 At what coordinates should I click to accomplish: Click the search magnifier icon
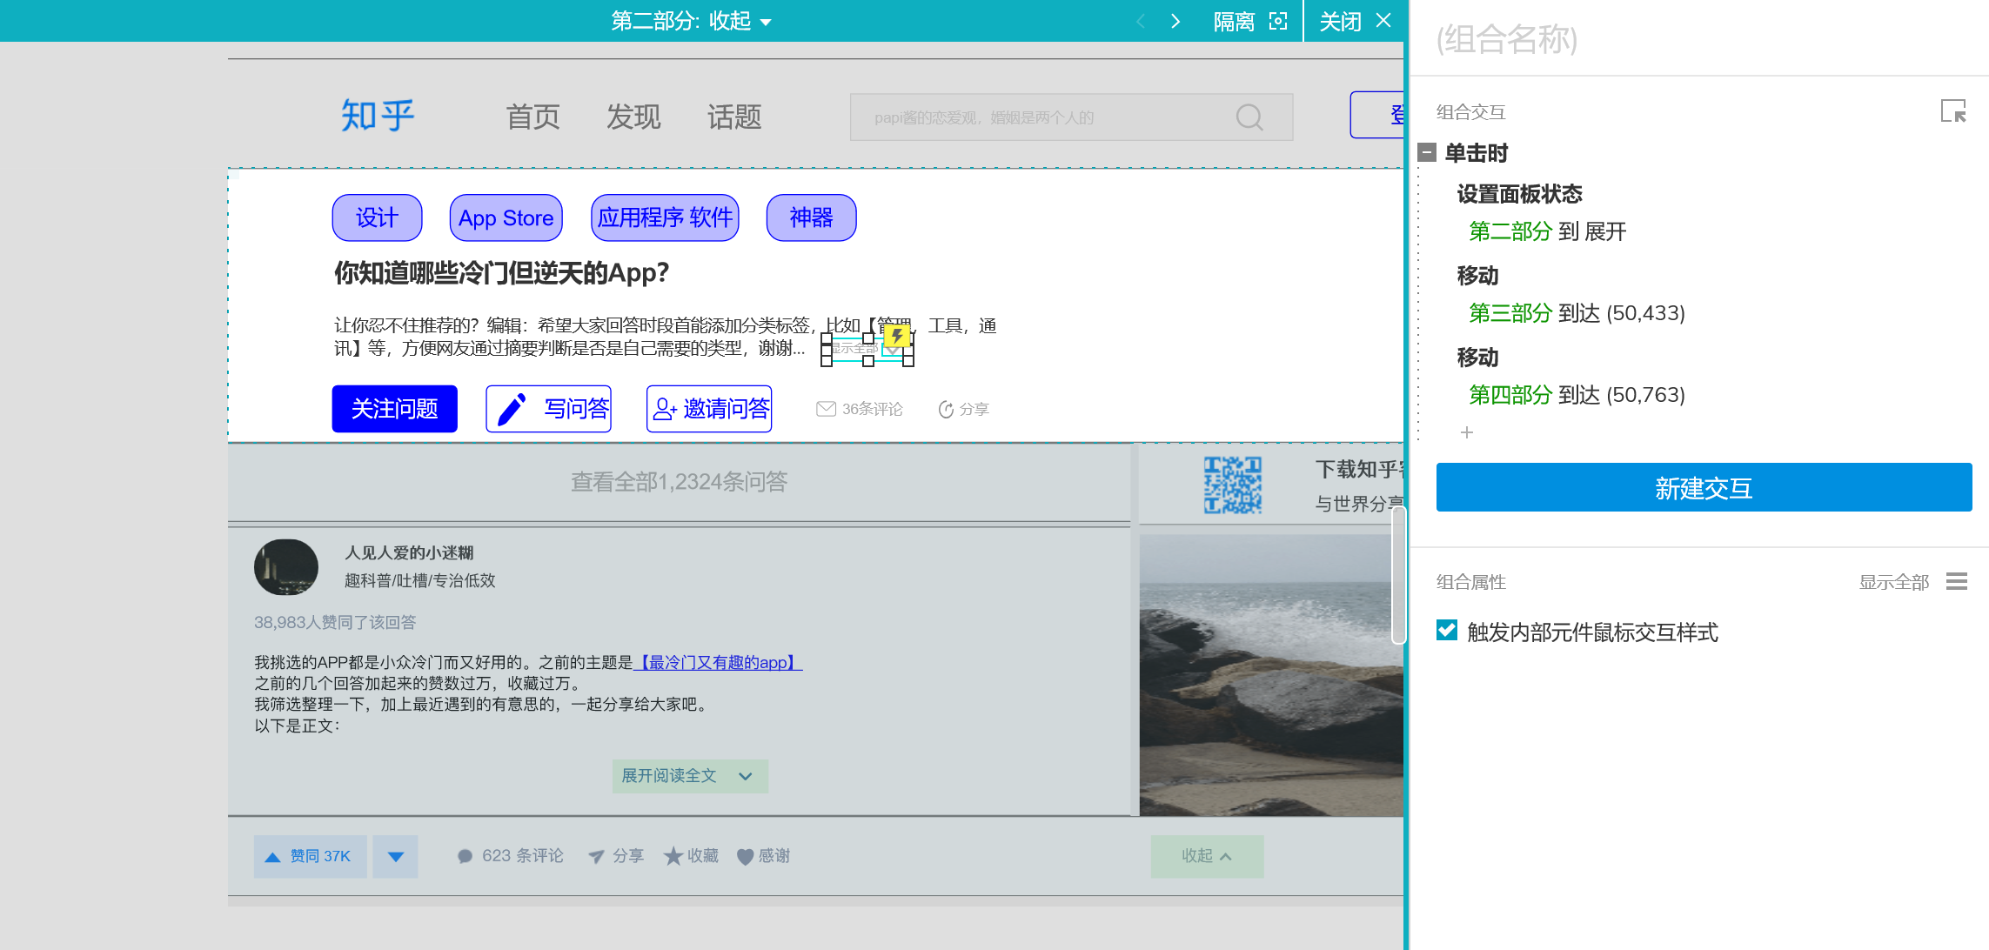coord(1249,117)
